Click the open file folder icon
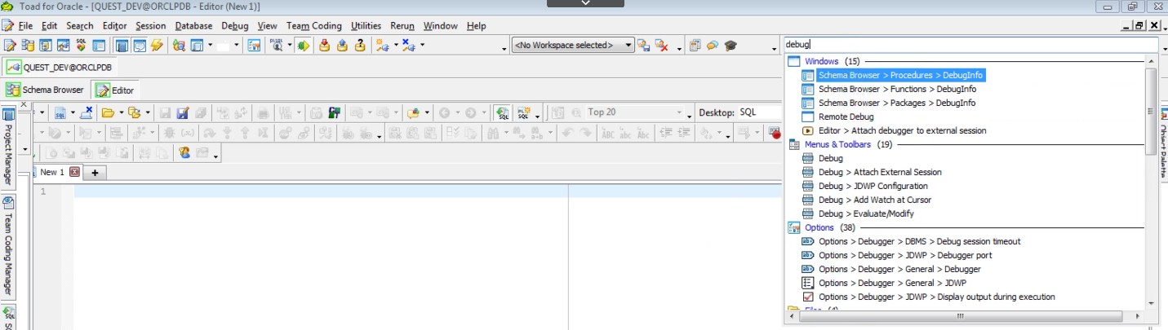Viewport: 1168px width, 330px height. pos(107,112)
